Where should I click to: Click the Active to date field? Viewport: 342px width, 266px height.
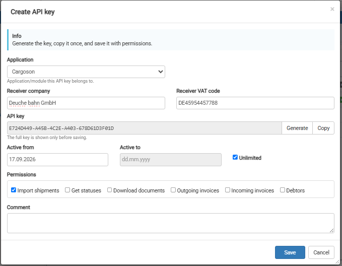click(171, 160)
